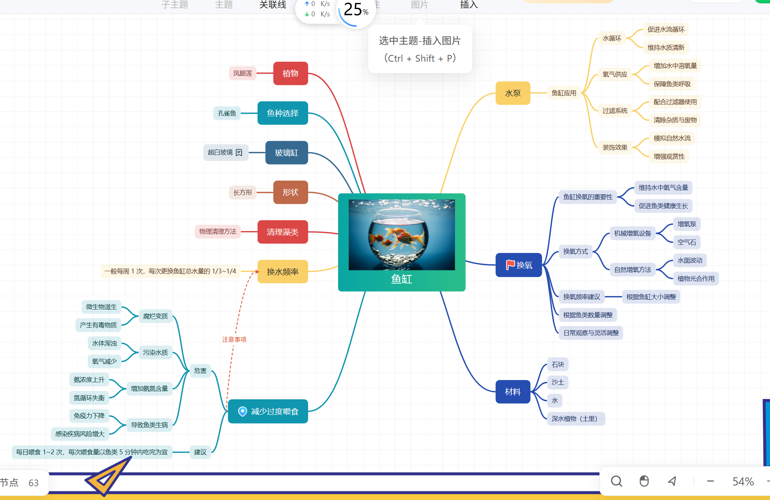The width and height of the screenshot is (770, 500).
Task: Click the zoom out minus button
Action: (x=710, y=481)
